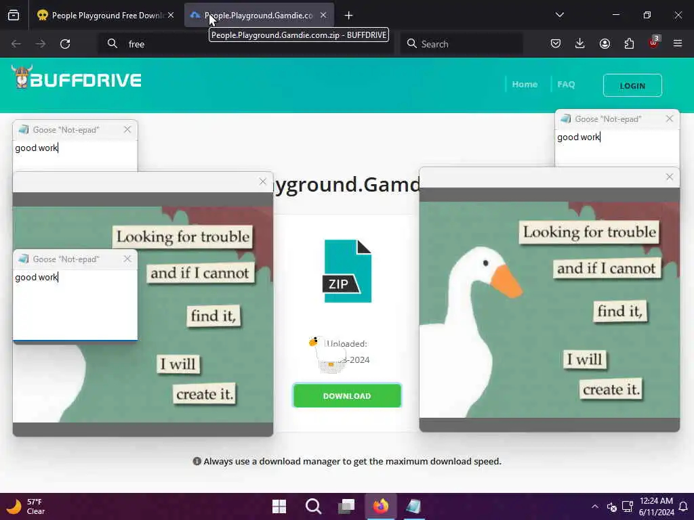Click text area of top-left Not-epad
694x520 pixels.
tap(75, 156)
